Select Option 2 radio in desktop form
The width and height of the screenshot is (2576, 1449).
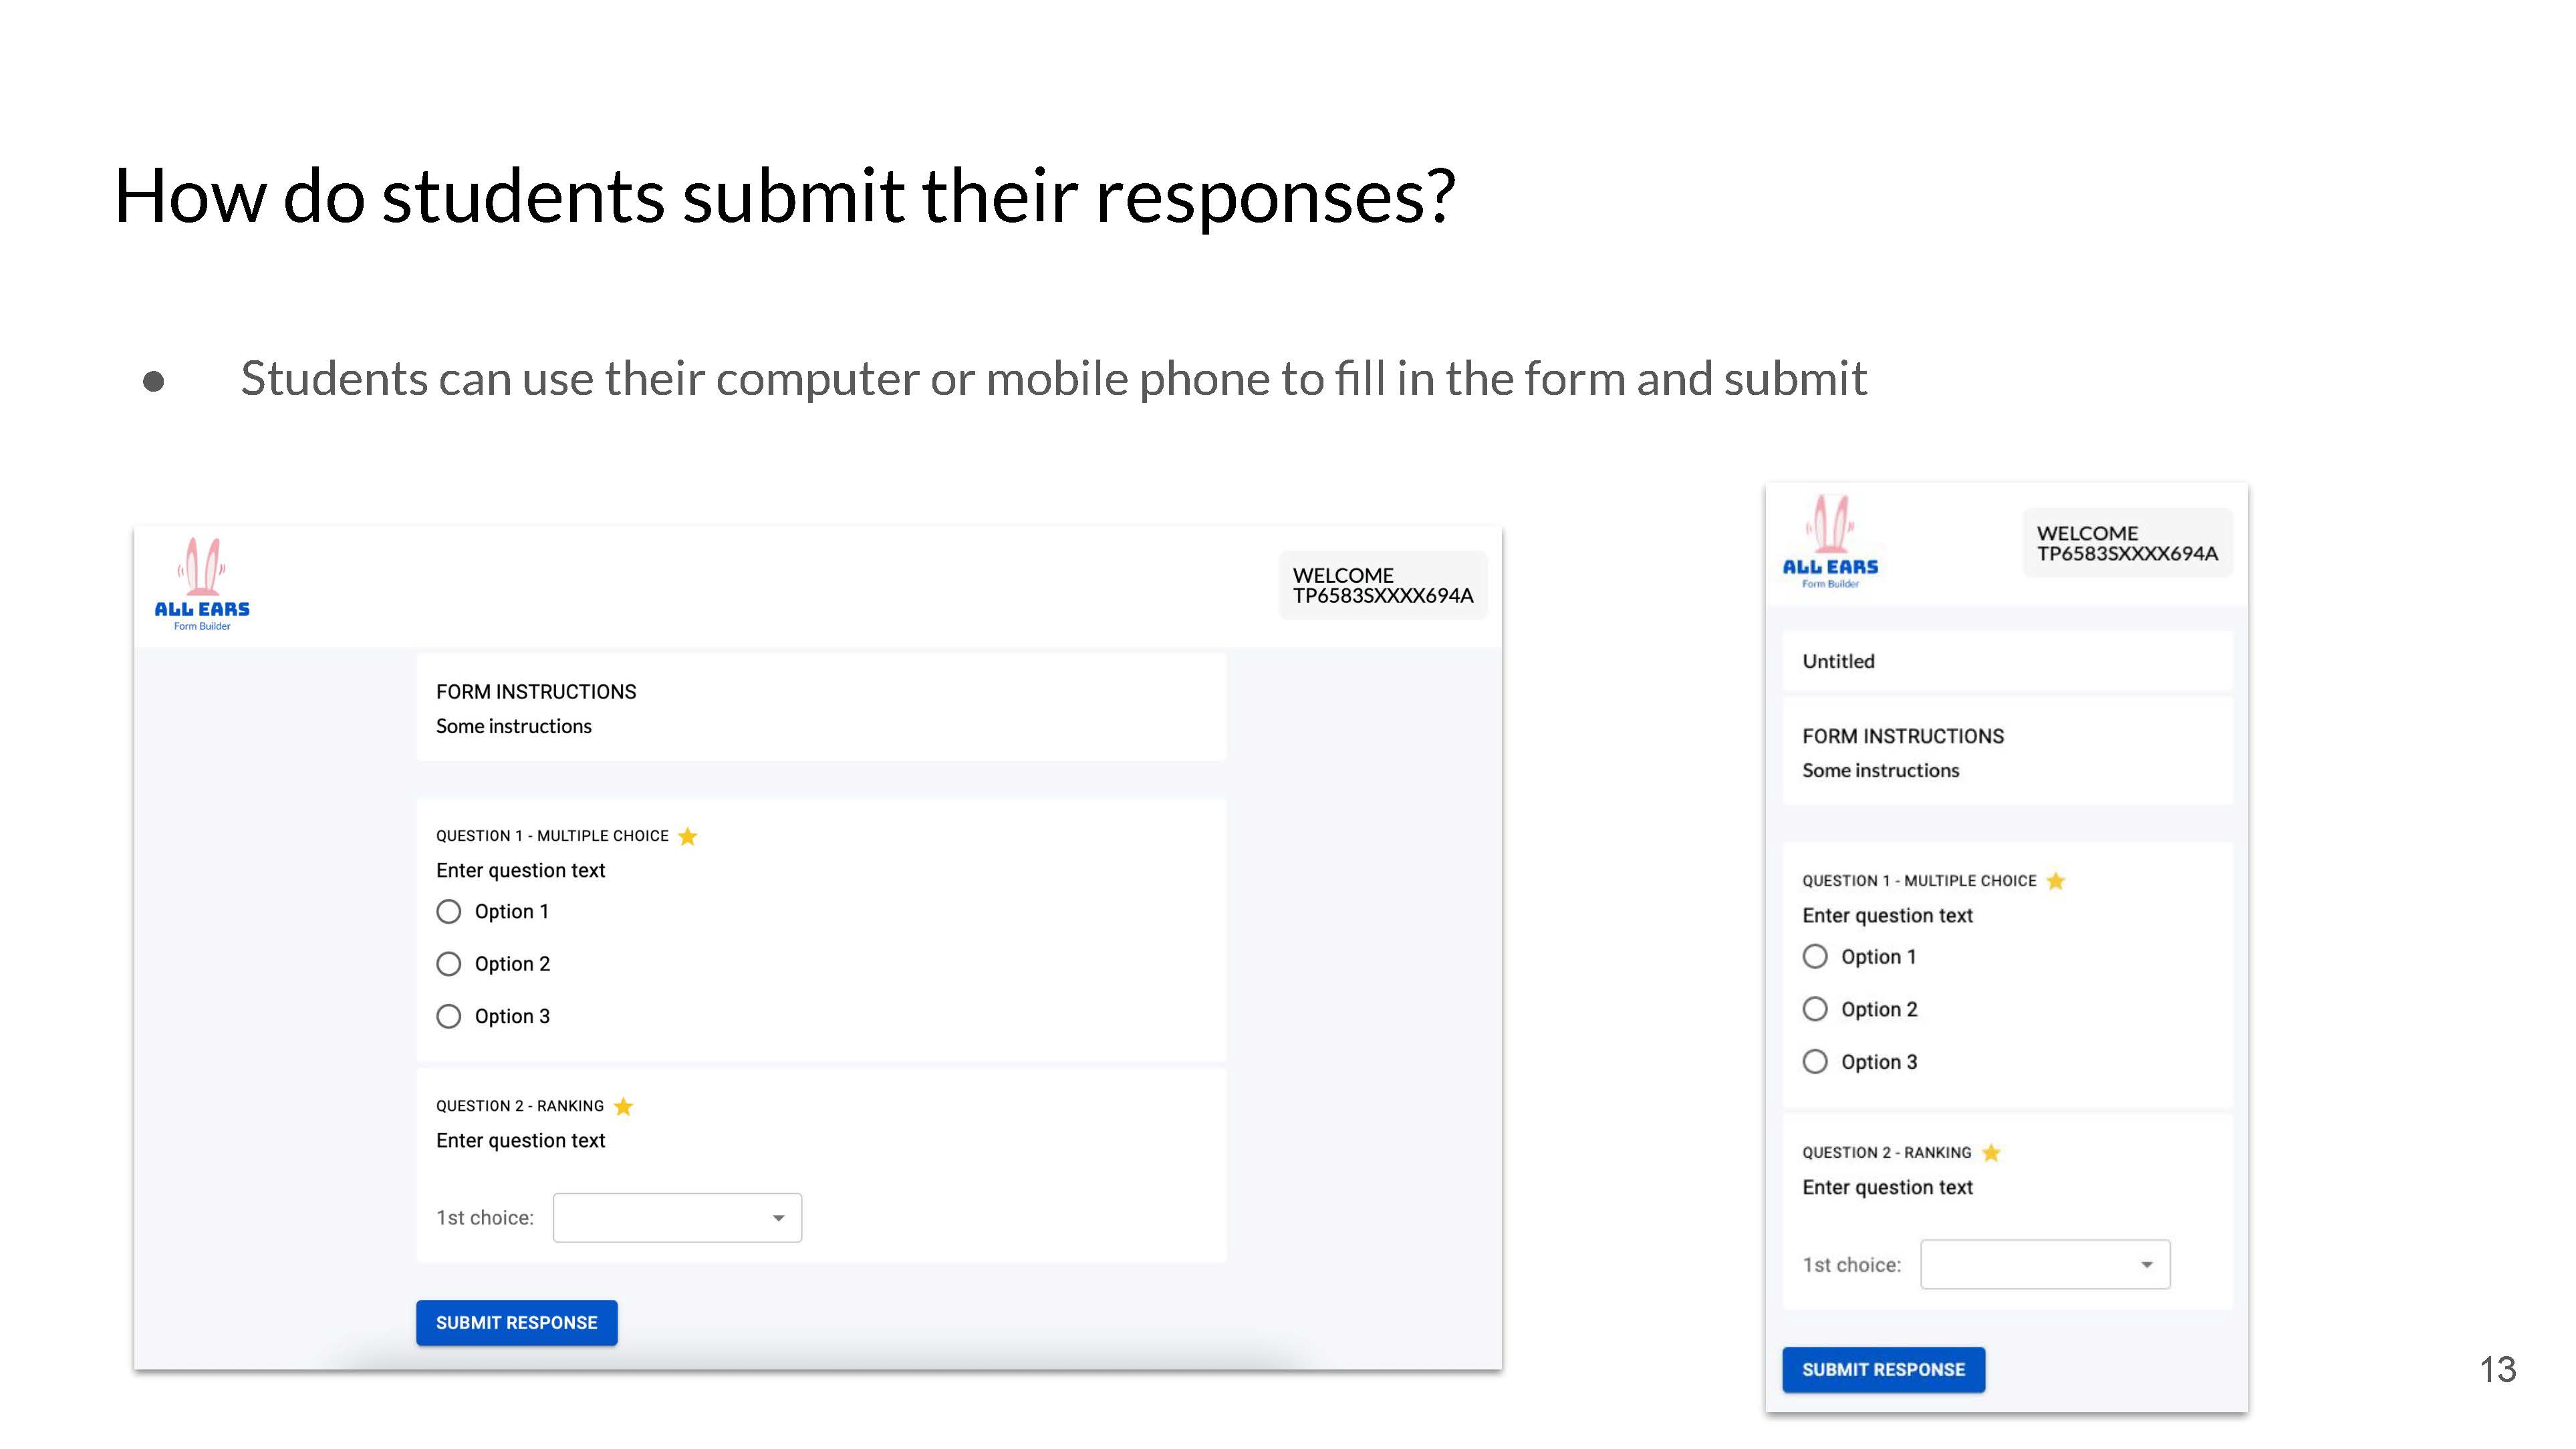tap(449, 964)
